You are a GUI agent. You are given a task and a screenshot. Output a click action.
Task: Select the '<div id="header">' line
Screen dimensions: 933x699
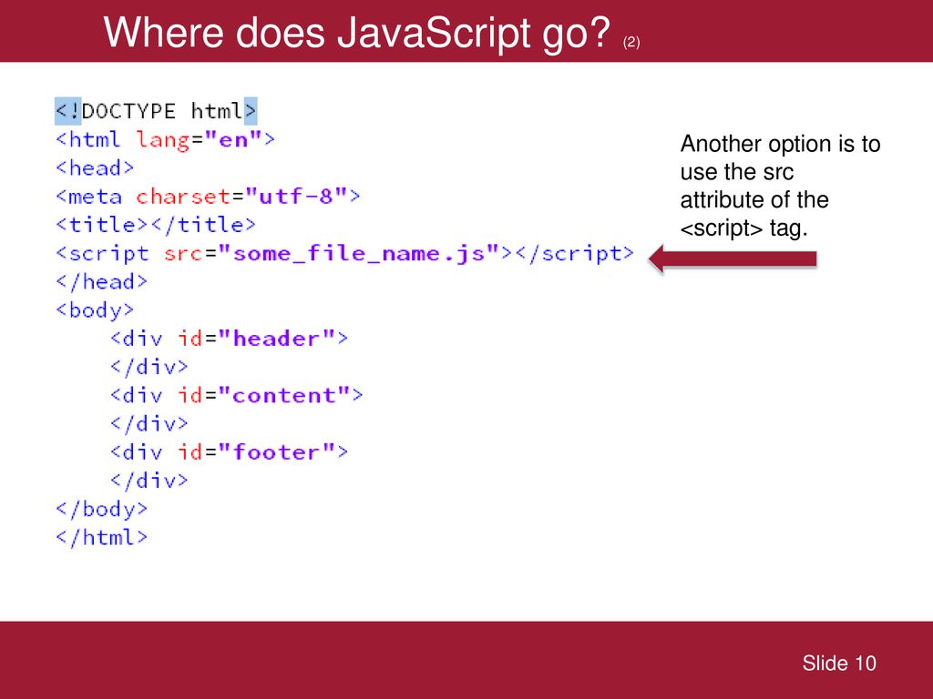[229, 339]
